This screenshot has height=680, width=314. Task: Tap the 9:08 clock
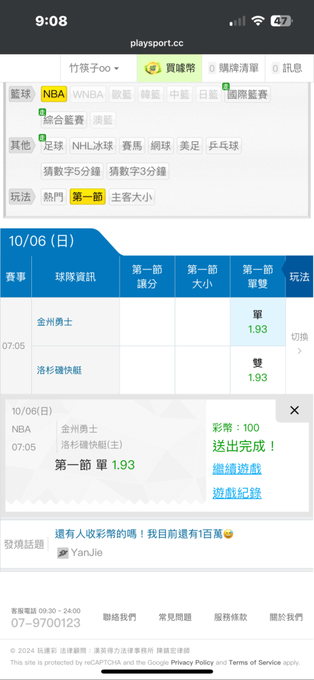(51, 21)
